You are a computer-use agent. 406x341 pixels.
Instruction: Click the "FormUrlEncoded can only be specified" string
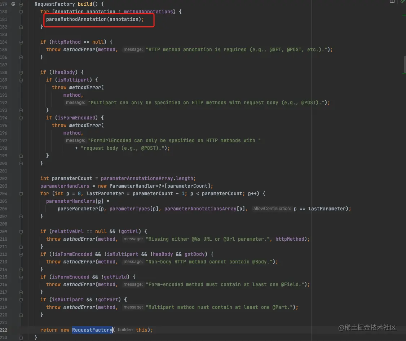click(x=174, y=140)
